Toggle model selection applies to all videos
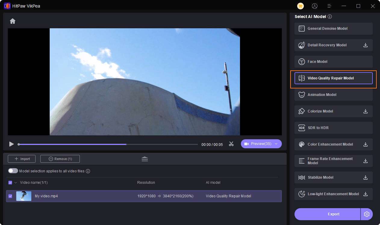This screenshot has width=380, height=225. 13,171
